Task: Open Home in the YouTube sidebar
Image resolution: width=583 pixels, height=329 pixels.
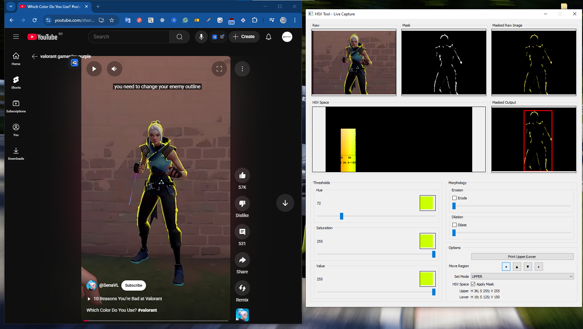Action: pos(16,59)
